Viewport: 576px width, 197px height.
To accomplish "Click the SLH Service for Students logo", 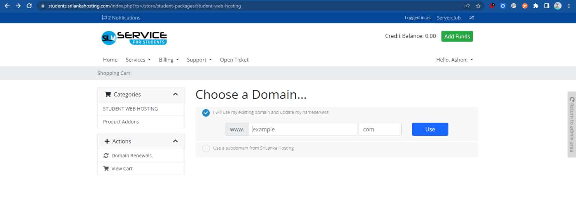I will point(134,38).
